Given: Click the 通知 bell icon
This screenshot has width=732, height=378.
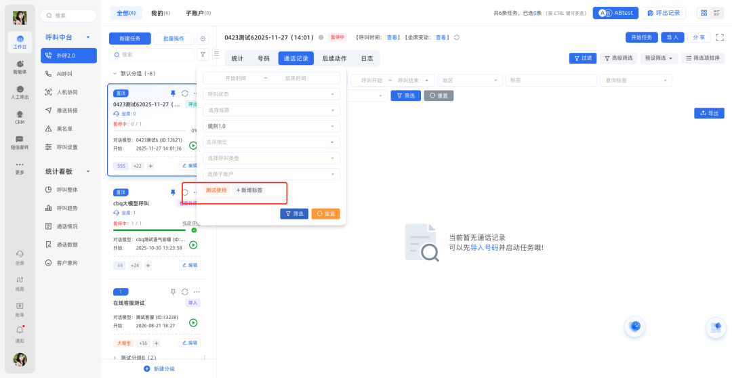Looking at the screenshot, I should [x=20, y=334].
